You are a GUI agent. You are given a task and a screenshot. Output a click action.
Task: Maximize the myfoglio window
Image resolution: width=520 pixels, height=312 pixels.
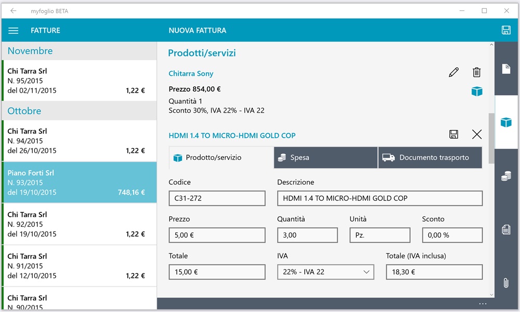(484, 11)
